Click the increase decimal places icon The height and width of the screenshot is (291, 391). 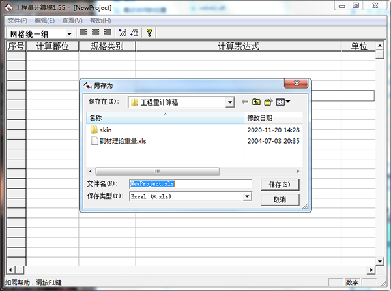pos(123,33)
